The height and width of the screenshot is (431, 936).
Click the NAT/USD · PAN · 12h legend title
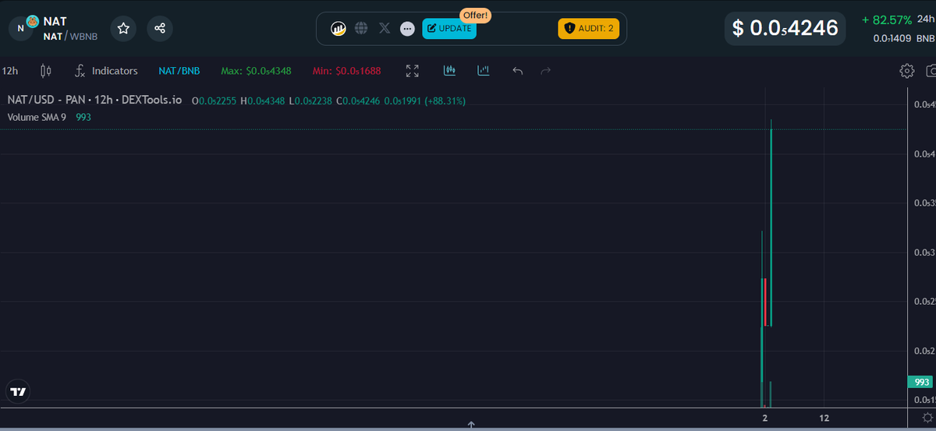click(x=94, y=101)
